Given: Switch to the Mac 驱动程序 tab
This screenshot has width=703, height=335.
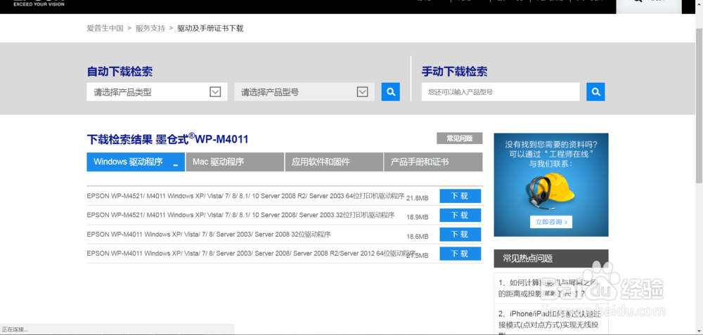Looking at the screenshot, I should [235, 162].
